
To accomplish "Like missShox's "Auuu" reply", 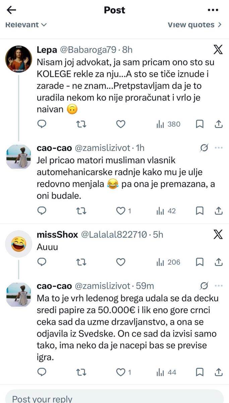I will 120,262.
